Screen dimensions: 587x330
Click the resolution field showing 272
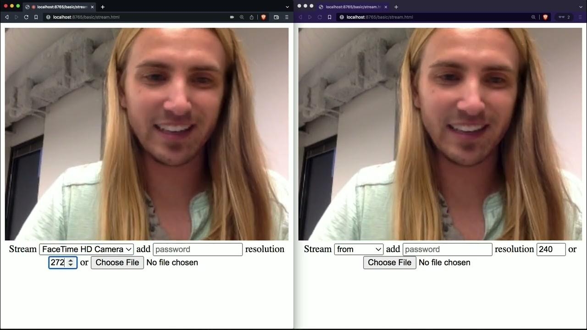click(x=63, y=263)
